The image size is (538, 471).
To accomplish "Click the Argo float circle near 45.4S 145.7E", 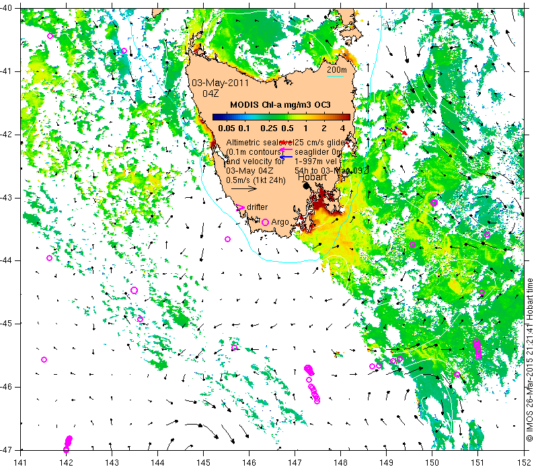I will tap(234, 347).
